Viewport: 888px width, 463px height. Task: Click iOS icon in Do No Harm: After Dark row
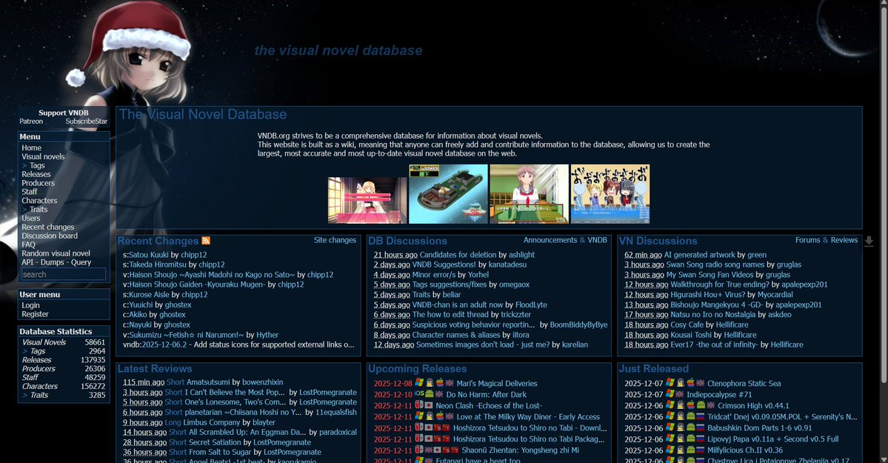pyautogui.click(x=419, y=394)
